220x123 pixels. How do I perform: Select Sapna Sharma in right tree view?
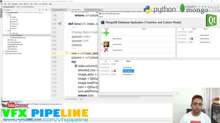(x=205, y=35)
